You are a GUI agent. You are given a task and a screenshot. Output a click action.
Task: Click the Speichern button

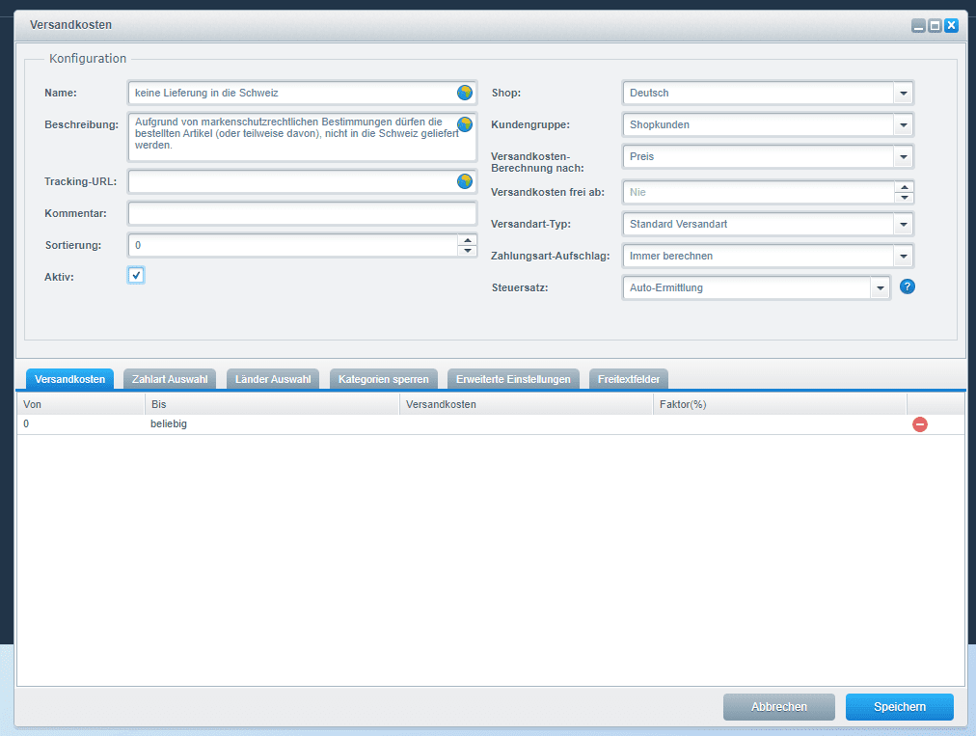pos(899,707)
